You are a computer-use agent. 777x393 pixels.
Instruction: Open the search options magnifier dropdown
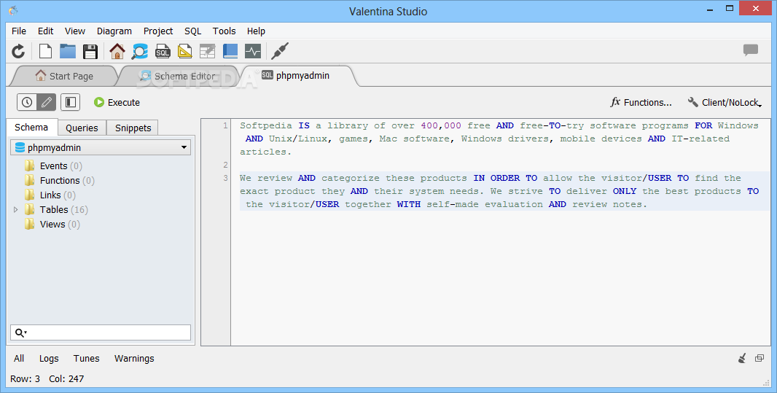point(20,332)
